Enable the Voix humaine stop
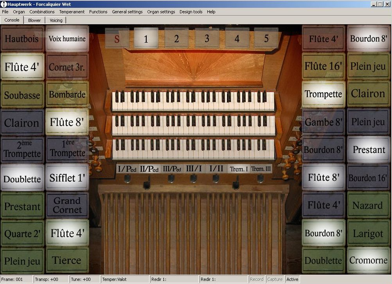The height and width of the screenshot is (284, 392). [67, 39]
